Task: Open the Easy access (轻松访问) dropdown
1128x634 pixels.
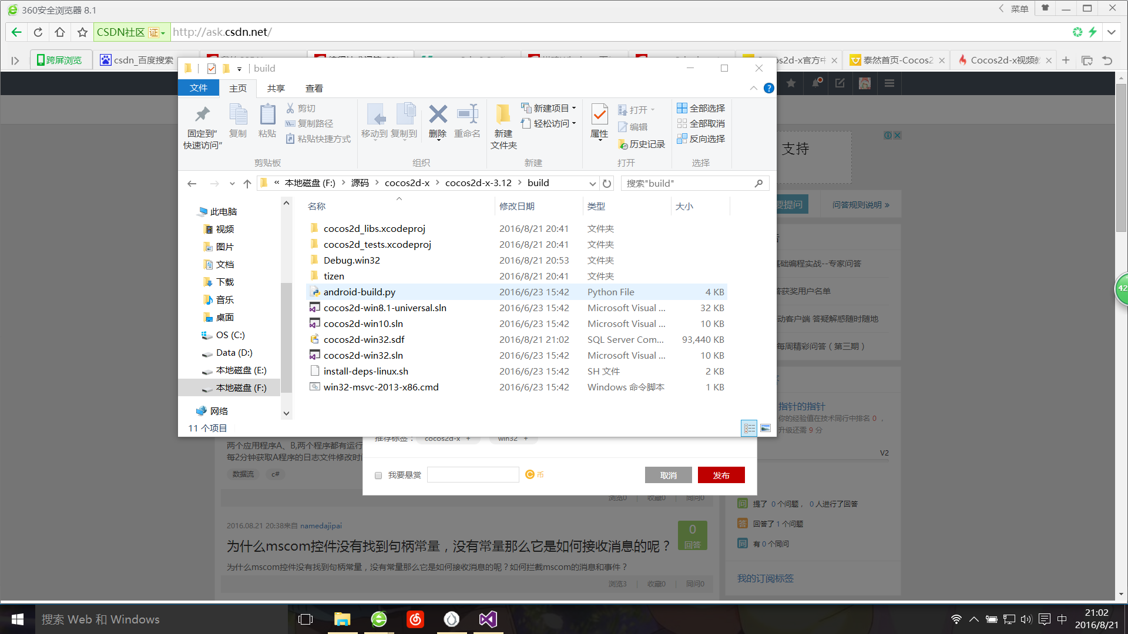Action: click(549, 123)
